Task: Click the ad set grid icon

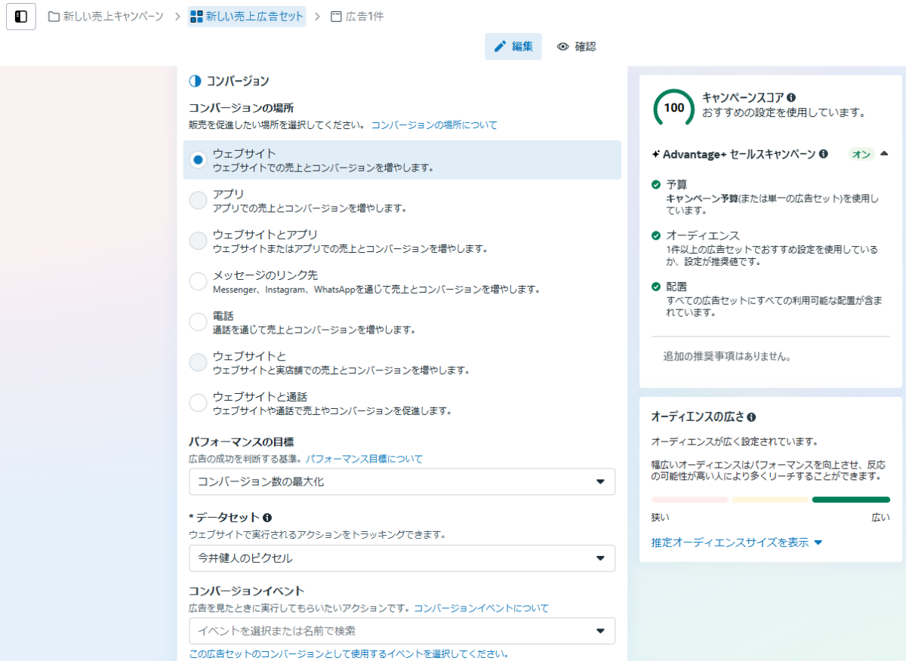Action: tap(197, 17)
